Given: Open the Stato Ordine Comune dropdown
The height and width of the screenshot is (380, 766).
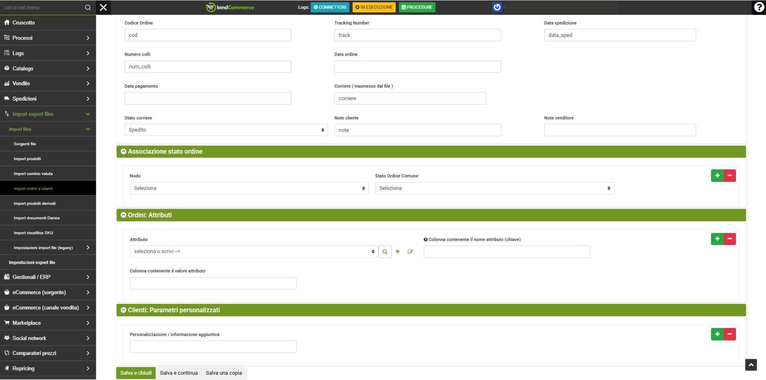Looking at the screenshot, I should pyautogui.click(x=494, y=188).
